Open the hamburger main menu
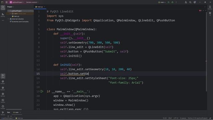Screen dimensions: 213x120 6,2
